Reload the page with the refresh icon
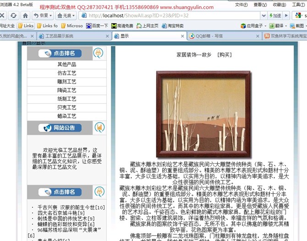Screen dimensions: 307x241 click(13, 16)
